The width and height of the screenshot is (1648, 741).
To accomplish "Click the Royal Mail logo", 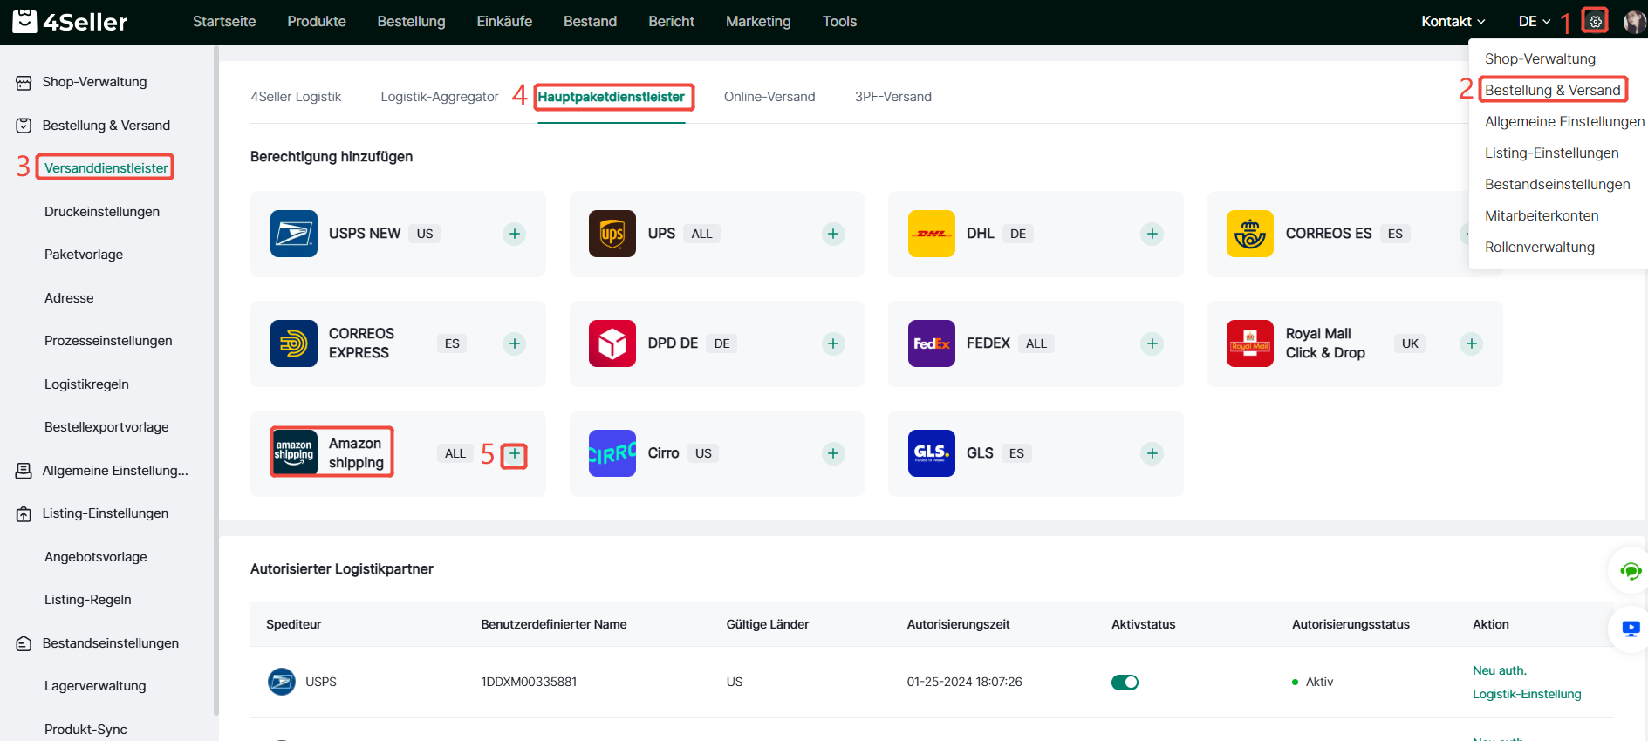I will tap(1250, 343).
